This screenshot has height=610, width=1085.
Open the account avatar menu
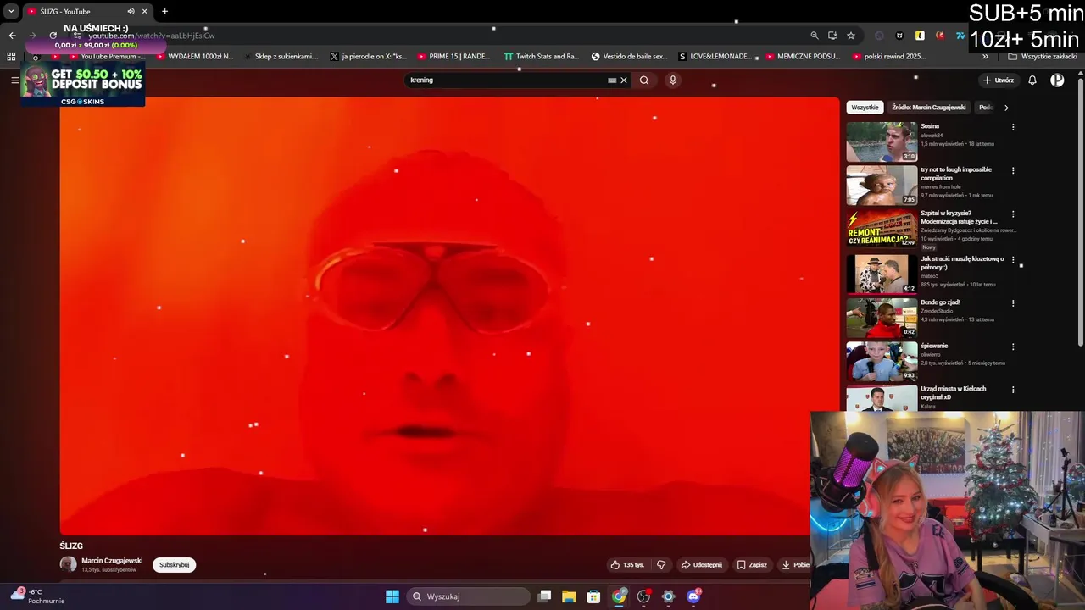click(x=1057, y=80)
